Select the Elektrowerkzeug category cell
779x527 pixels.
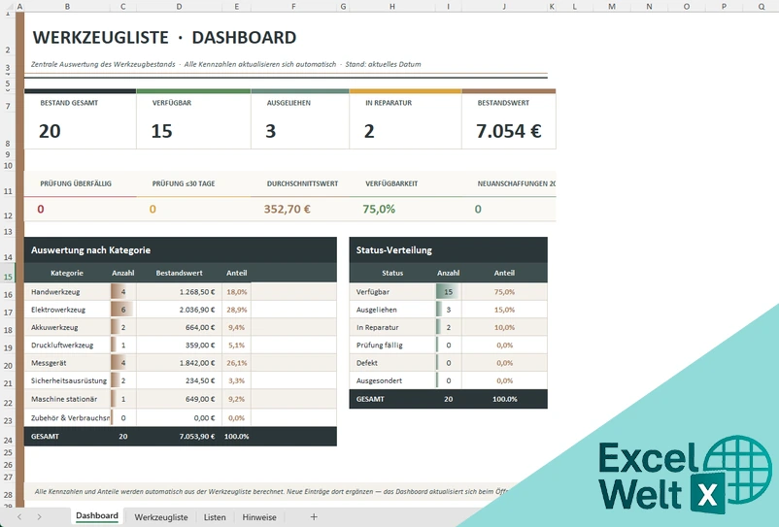pos(67,310)
